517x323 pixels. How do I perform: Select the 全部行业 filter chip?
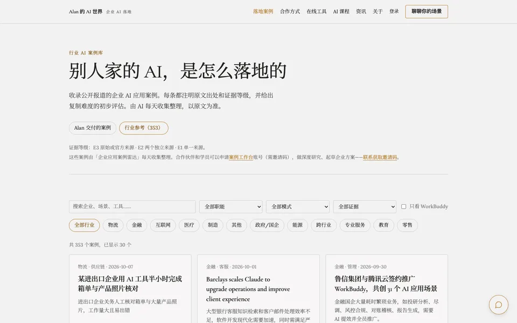coord(85,225)
